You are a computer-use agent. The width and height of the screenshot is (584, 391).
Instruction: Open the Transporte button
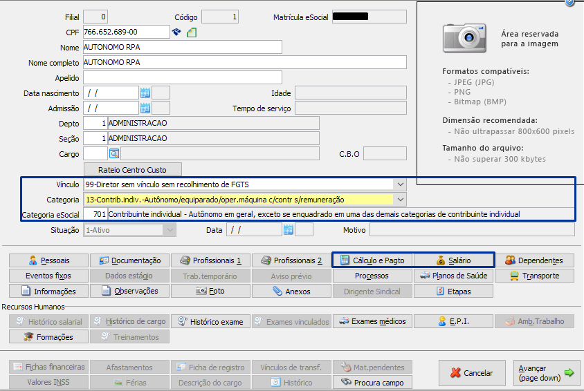coord(534,276)
